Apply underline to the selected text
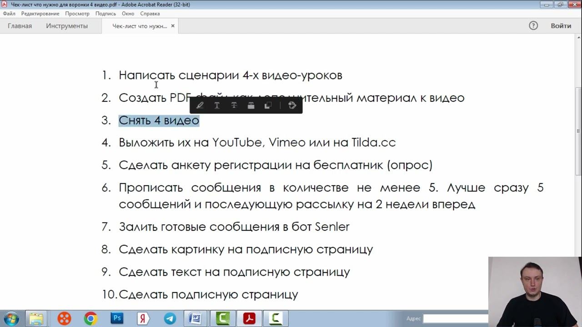 217,105
